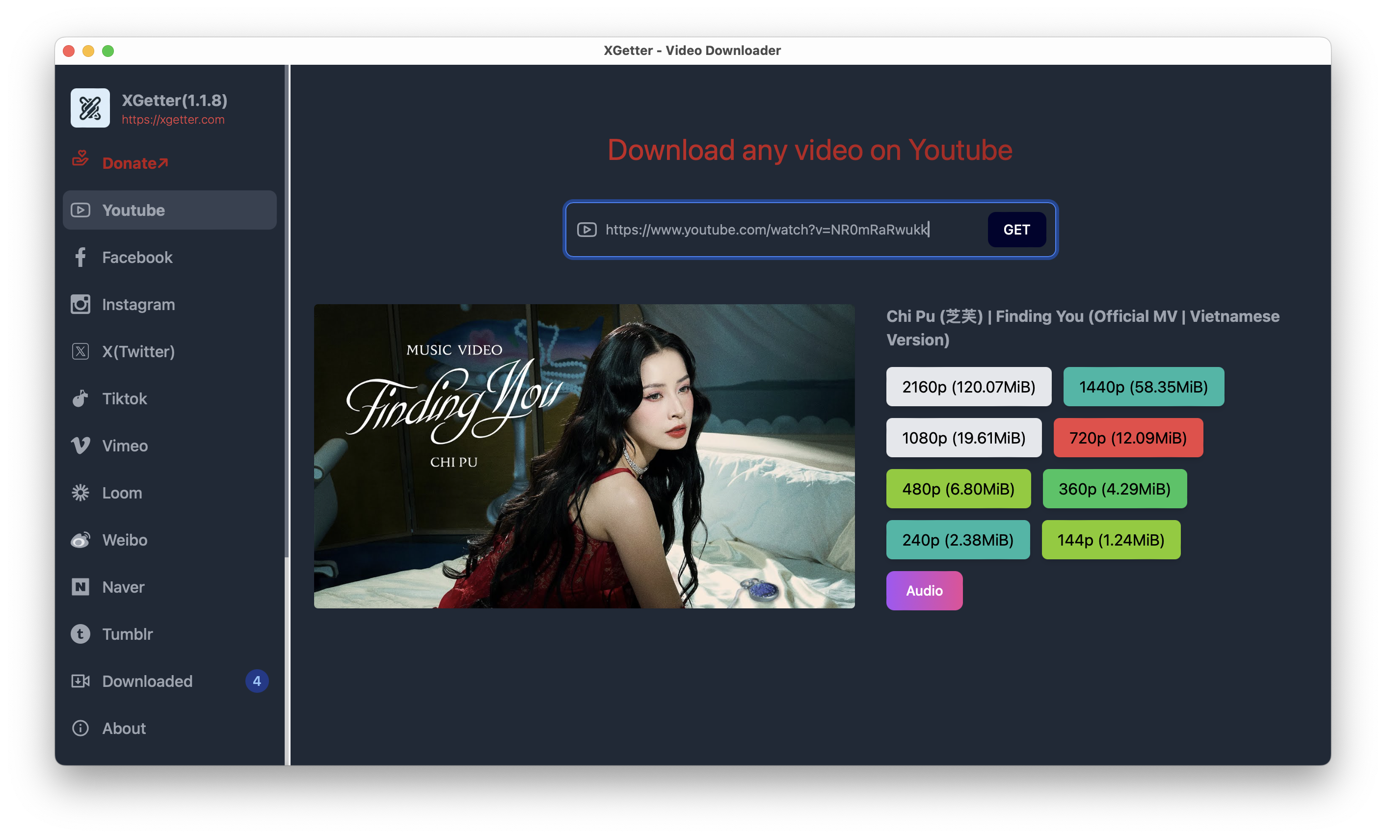Download 144p (1.24MiB) version
This screenshot has height=838, width=1386.
point(1111,540)
